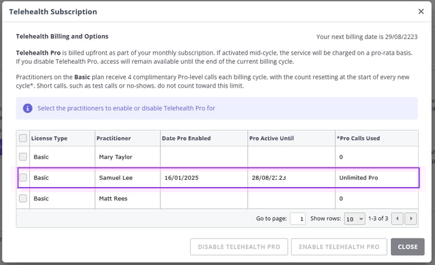This screenshot has height=265, width=435.
Task: Click the grey Close button
Action: point(408,247)
